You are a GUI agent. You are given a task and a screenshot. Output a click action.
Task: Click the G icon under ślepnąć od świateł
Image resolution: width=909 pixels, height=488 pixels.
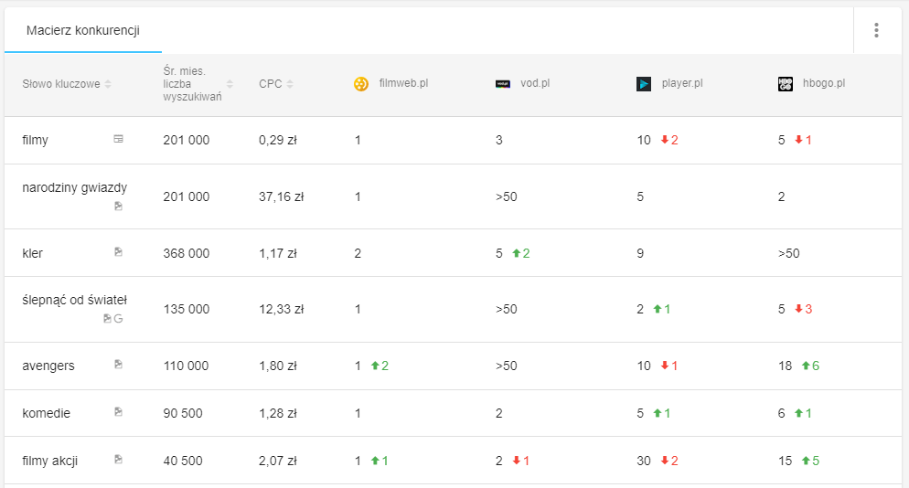118,319
